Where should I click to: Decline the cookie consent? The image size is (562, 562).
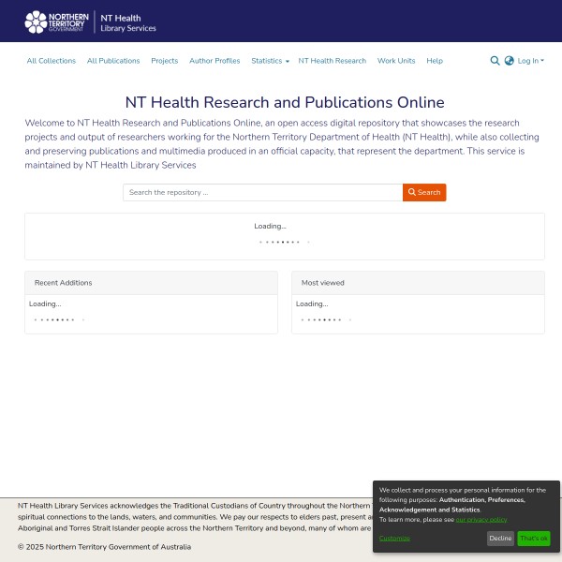tap(500, 539)
